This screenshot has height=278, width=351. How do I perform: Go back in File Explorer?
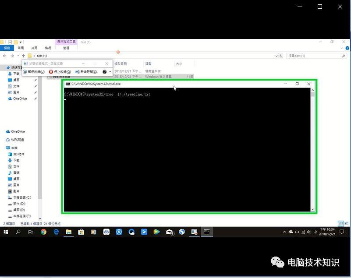click(5, 56)
